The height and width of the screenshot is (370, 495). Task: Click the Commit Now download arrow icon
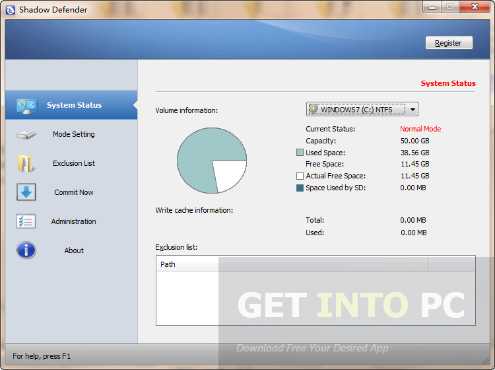tap(26, 192)
